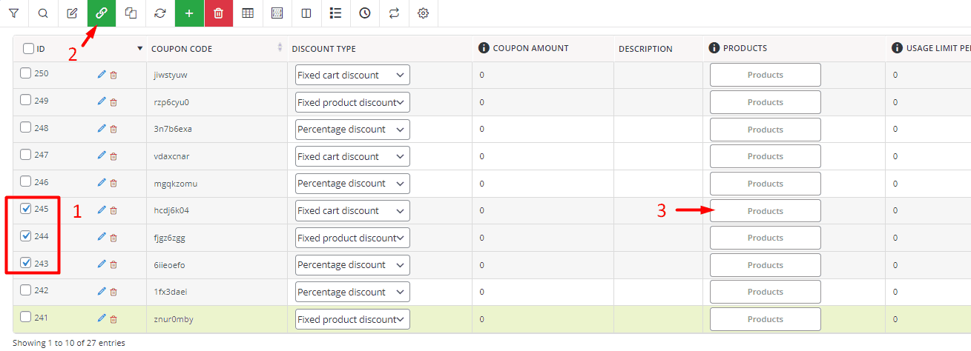Viewport: 971px width, 351px height.
Task: Expand discount type dropdown for coupon 243
Action: pos(352,265)
